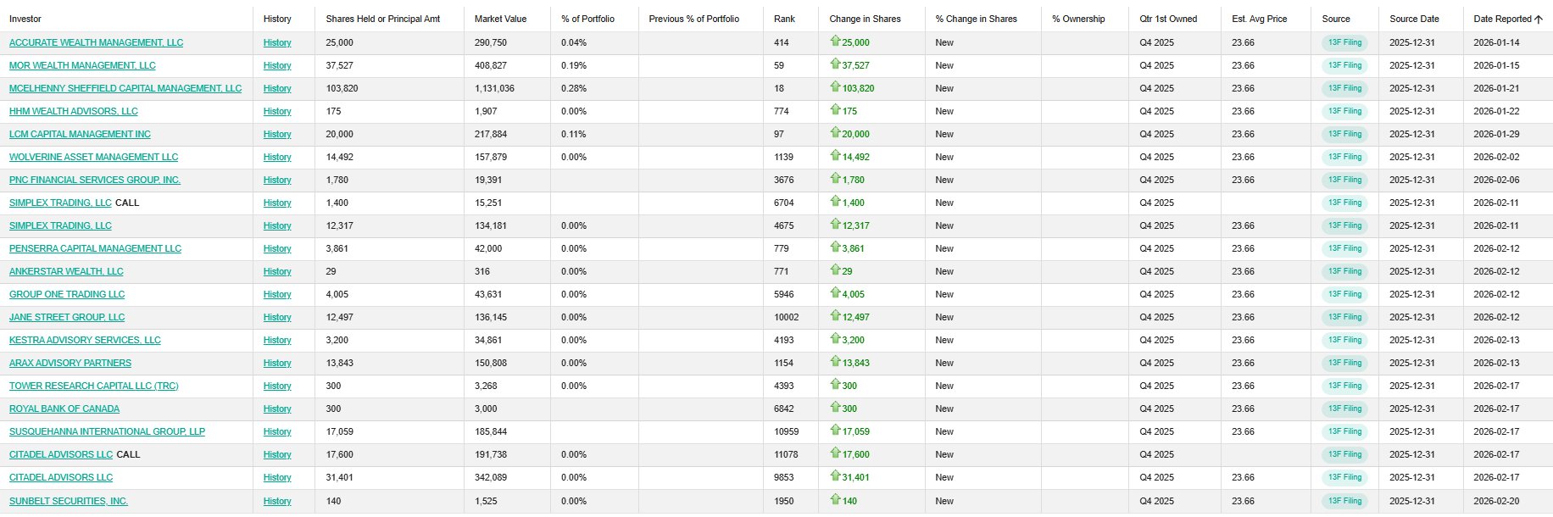Viewport: 1553px width, 517px height.
Task: Click the up arrow icon in Sunbelt Securities row
Action: (x=835, y=499)
